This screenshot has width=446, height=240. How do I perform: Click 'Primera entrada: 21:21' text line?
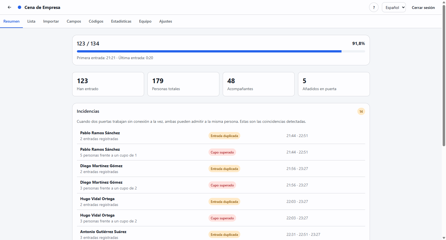(x=115, y=58)
